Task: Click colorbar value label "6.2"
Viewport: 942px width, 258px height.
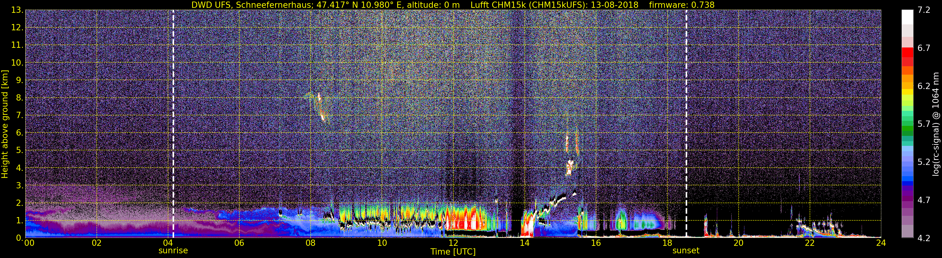Action: click(924, 86)
